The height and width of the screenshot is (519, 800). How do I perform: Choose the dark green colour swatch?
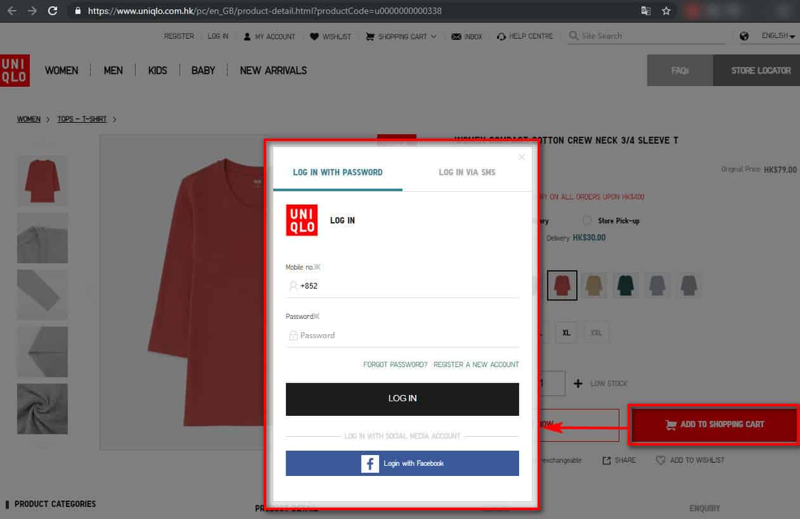click(x=626, y=285)
